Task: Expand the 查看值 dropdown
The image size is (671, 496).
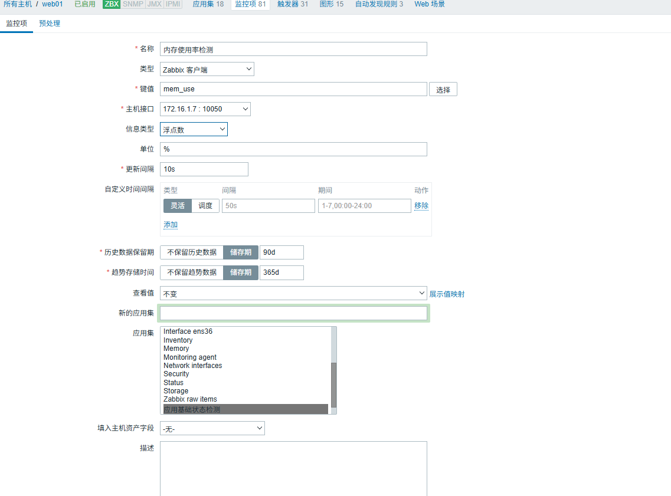Action: [293, 293]
